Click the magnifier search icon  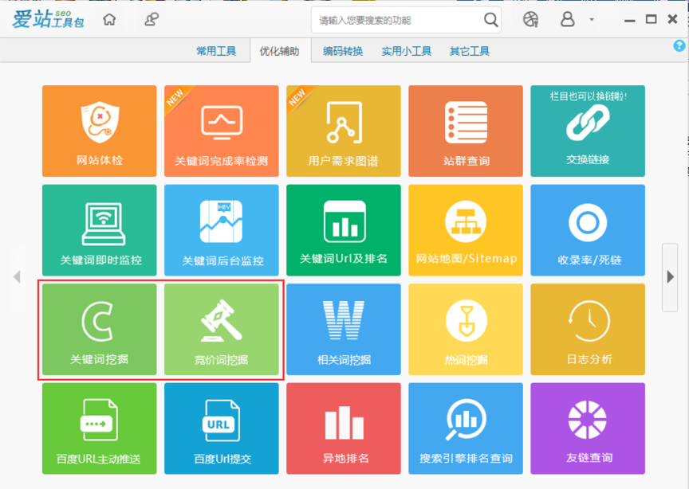pos(490,20)
